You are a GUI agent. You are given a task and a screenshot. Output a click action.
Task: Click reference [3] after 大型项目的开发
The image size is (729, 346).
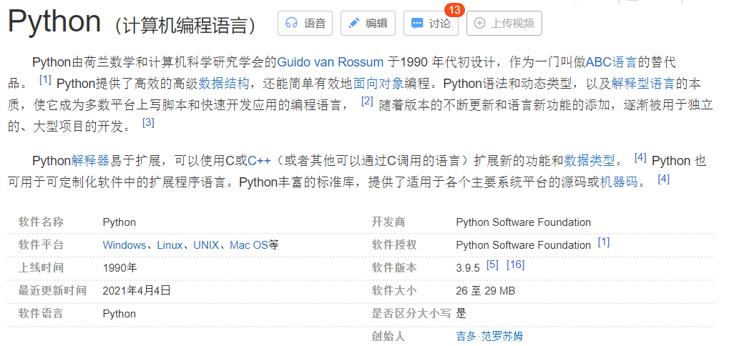148,123
